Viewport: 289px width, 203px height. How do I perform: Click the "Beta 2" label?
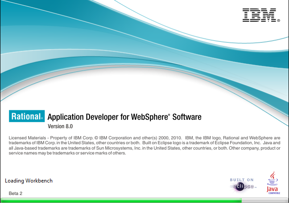click(15, 194)
